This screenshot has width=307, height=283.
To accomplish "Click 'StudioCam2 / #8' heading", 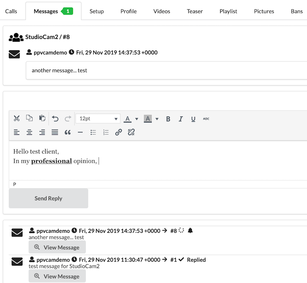I will click(x=47, y=37).
